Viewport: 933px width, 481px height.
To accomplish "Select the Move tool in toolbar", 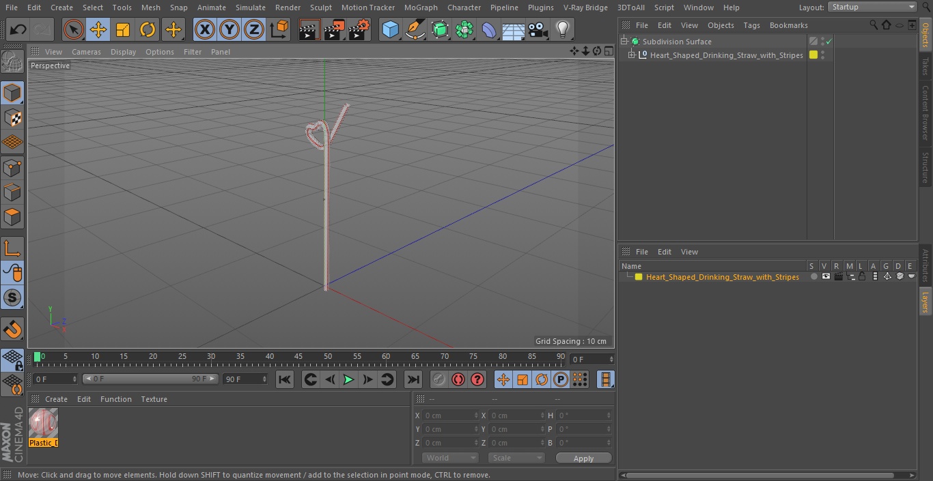I will (x=98, y=30).
